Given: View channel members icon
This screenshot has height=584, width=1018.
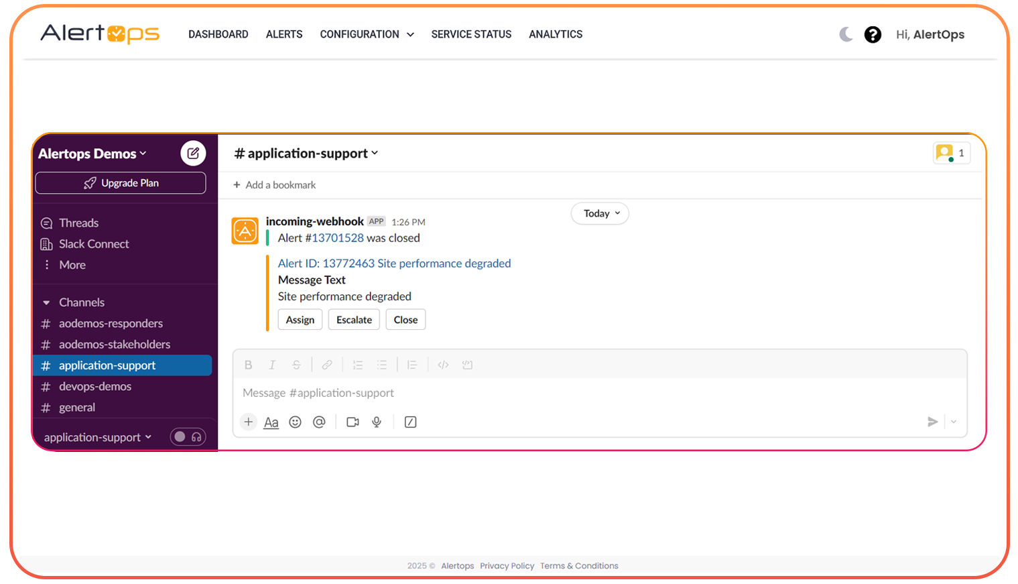Looking at the screenshot, I should 952,153.
